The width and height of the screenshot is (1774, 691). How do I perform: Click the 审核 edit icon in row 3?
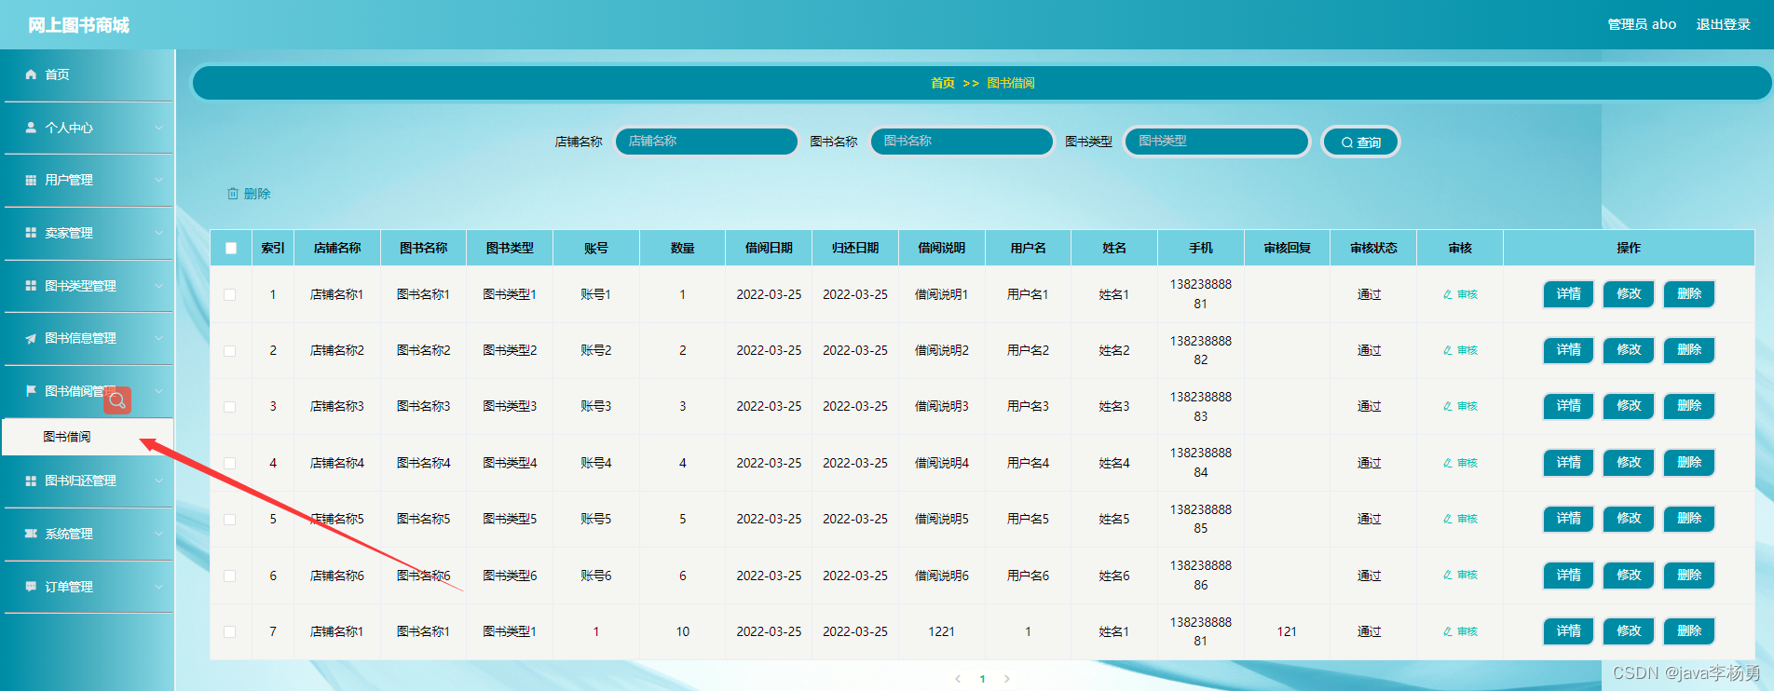pyautogui.click(x=1448, y=406)
